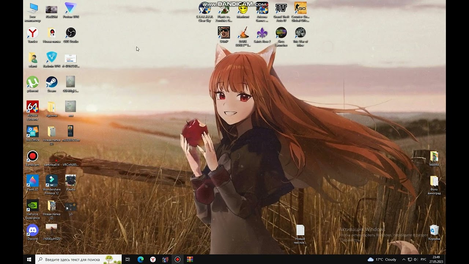This screenshot has width=469, height=264.
Task: Select the Wondershare Filmora 12 shortcut
Action: [x=52, y=185]
